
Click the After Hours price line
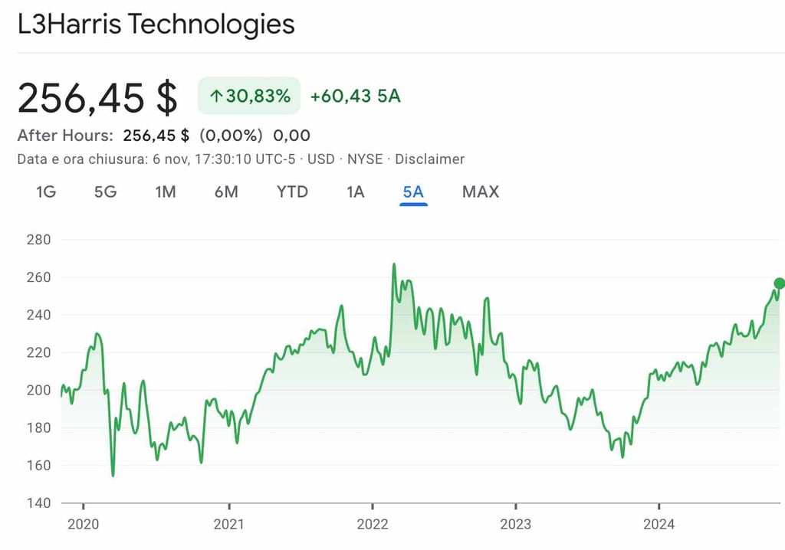tap(164, 136)
